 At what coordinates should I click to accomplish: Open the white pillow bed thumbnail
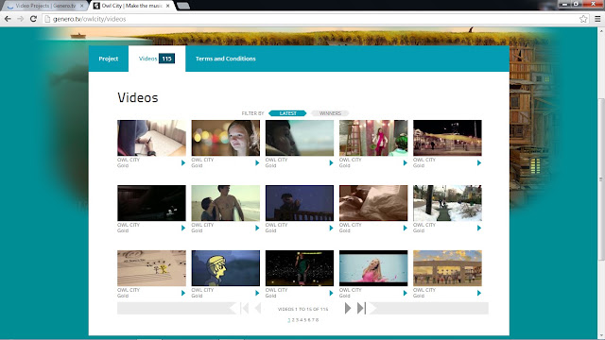373,203
